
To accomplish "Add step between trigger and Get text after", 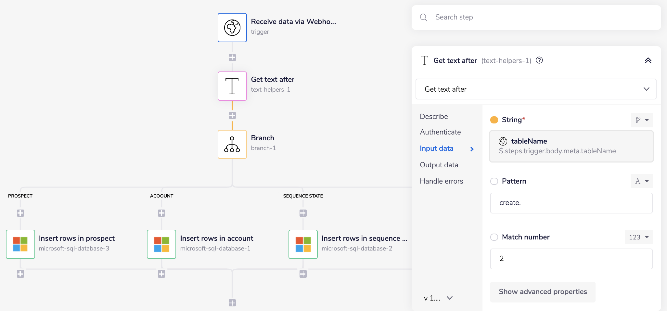I will pyautogui.click(x=232, y=57).
